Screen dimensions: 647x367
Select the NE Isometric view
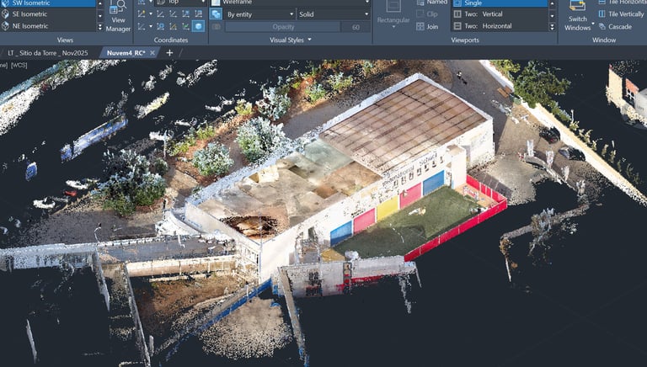click(48, 26)
